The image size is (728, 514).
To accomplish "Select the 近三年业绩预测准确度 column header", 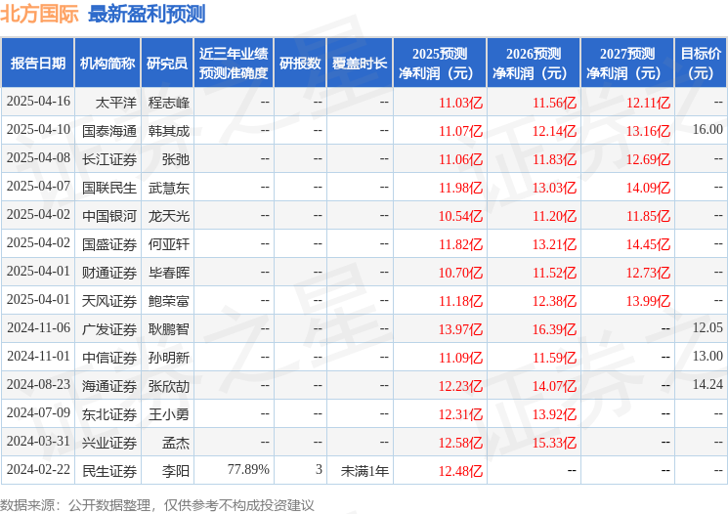I will [x=234, y=64].
